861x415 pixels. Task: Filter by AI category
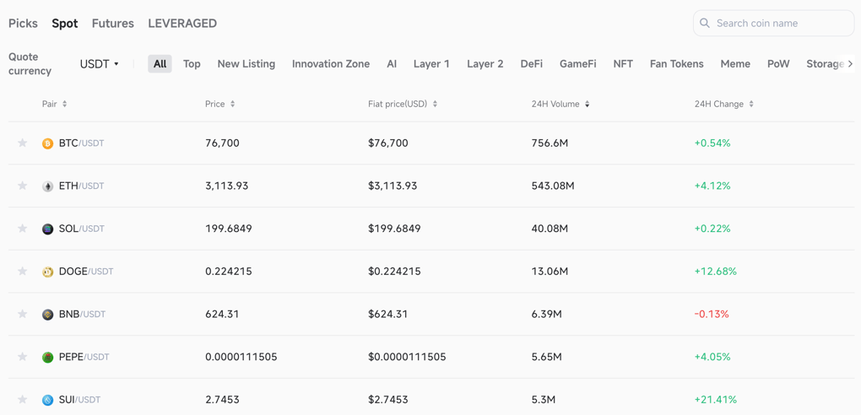(392, 63)
